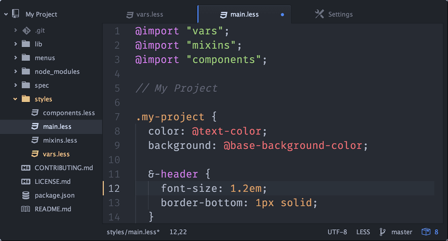
Task: Select the My Project root label
Action: coord(41,14)
